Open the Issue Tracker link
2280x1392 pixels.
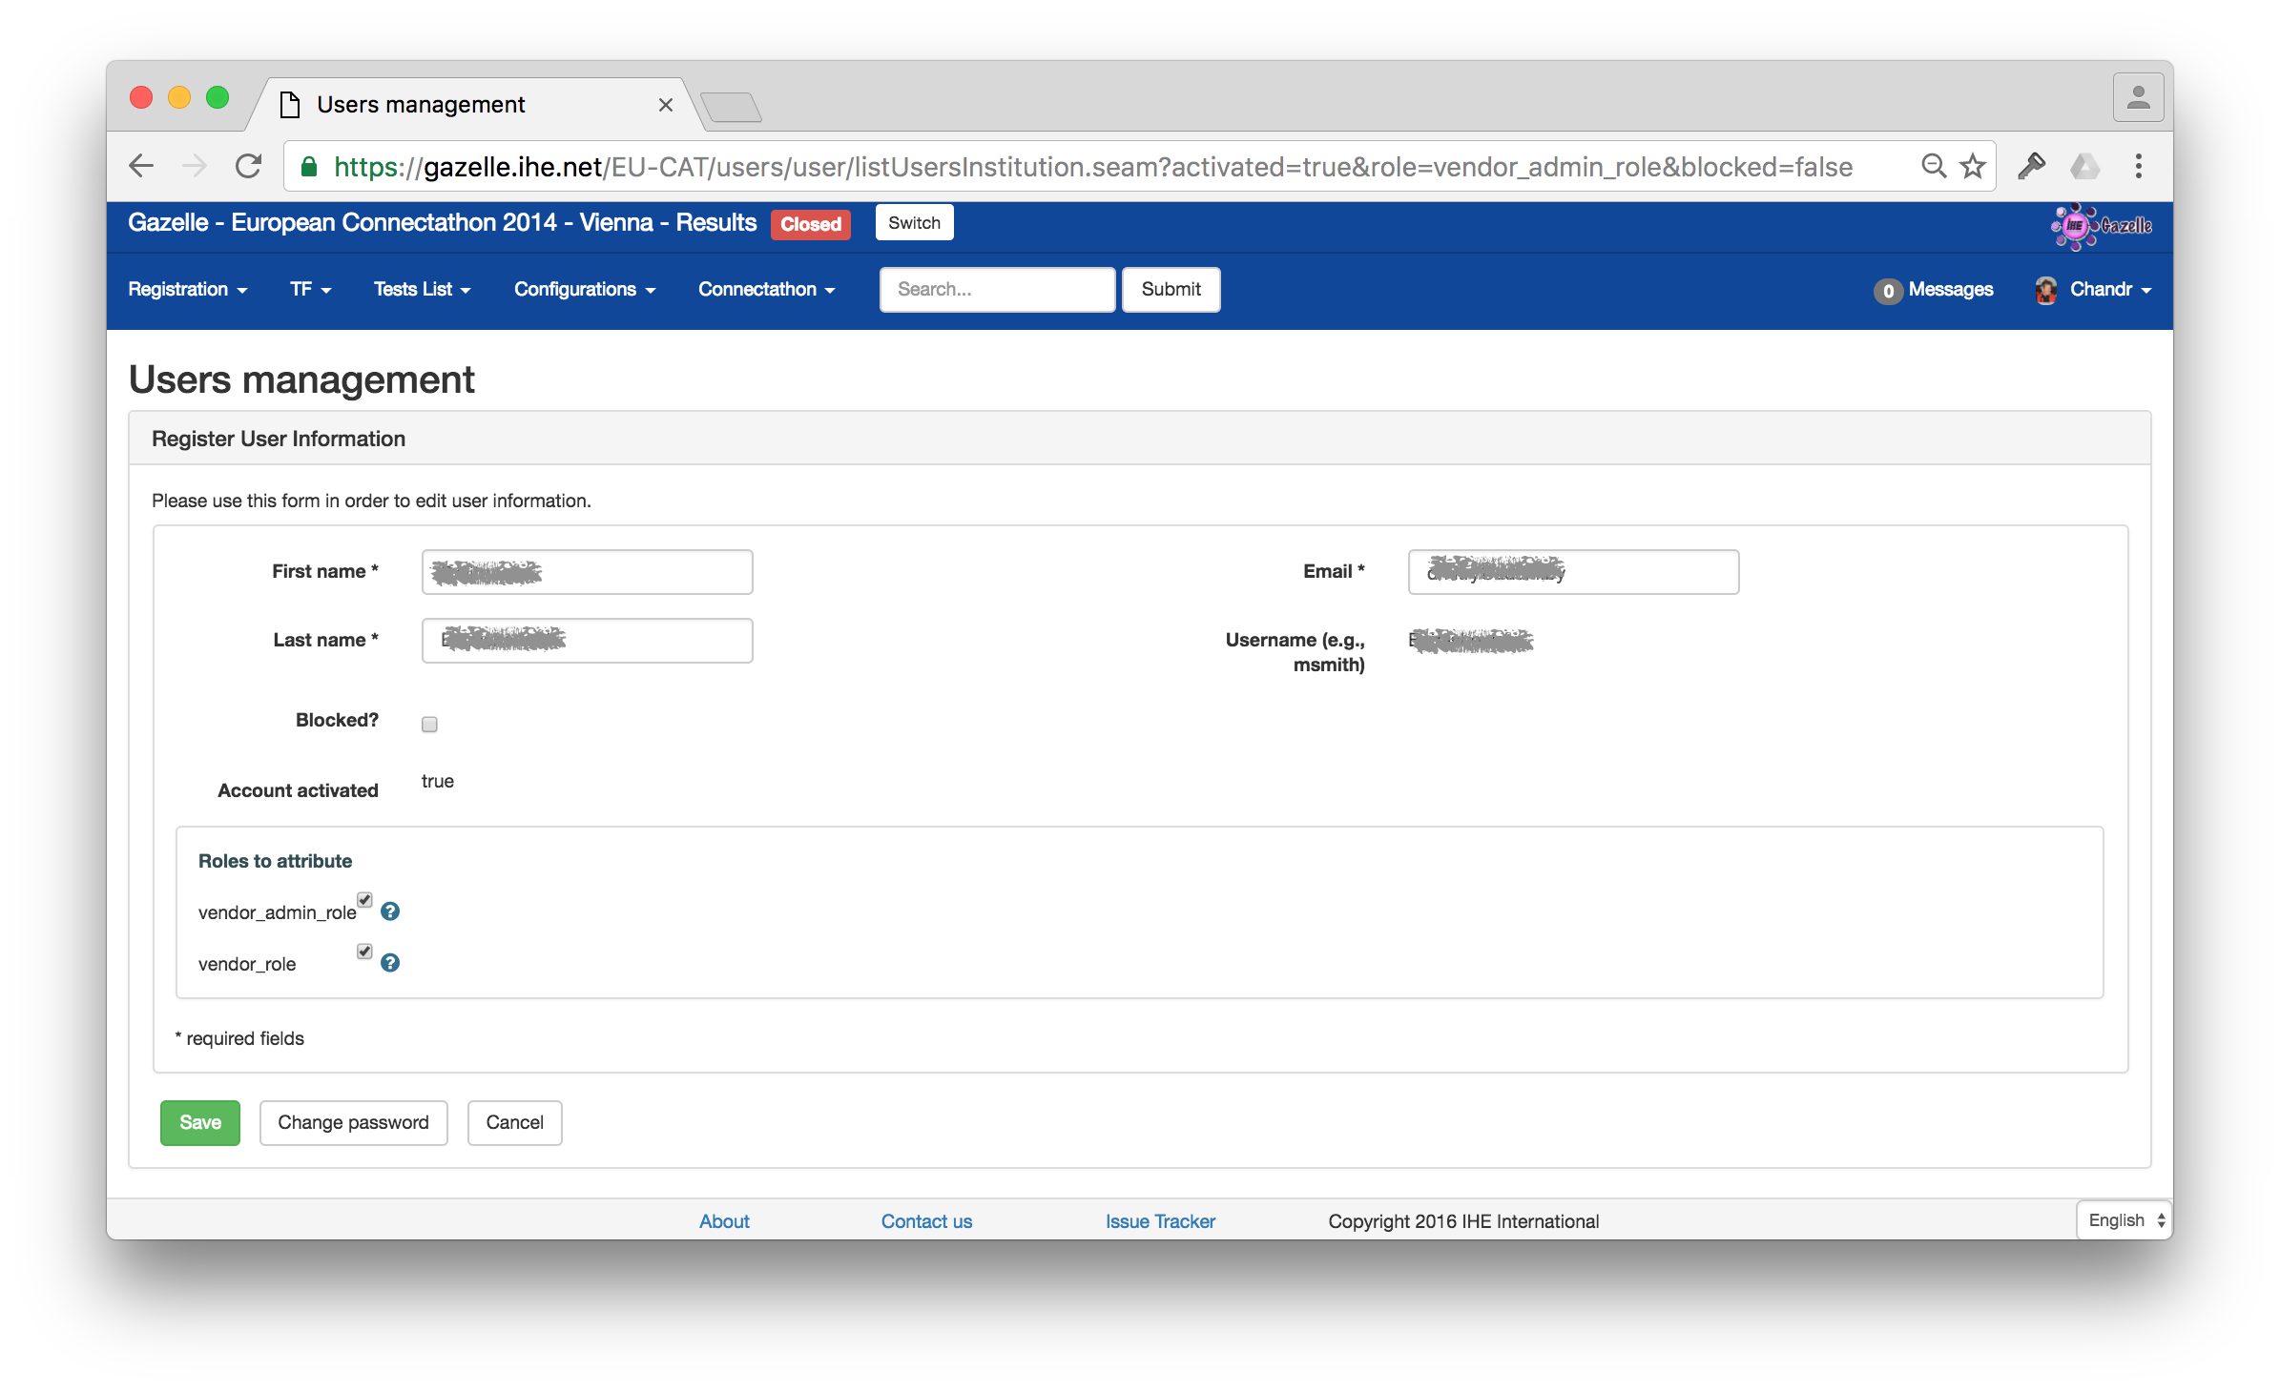[x=1160, y=1220]
